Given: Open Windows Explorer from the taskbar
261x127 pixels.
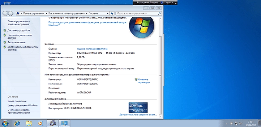Looking at the screenshot, I should (29, 123).
